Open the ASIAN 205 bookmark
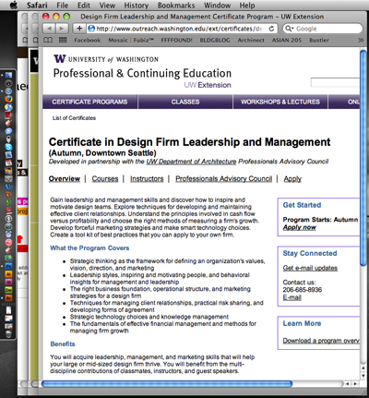 [x=287, y=41]
